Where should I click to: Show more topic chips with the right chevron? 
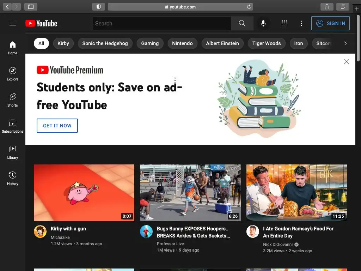[345, 43]
